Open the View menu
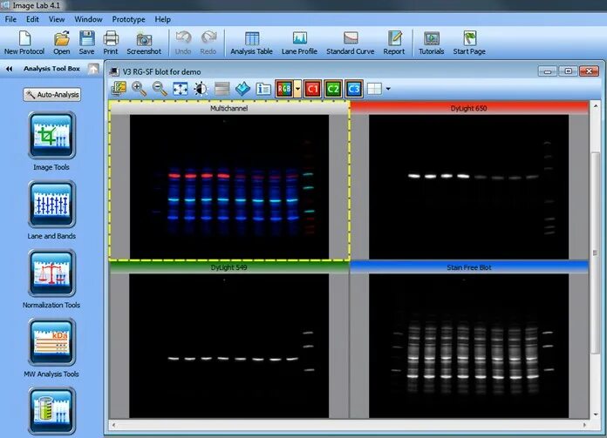 pyautogui.click(x=57, y=19)
